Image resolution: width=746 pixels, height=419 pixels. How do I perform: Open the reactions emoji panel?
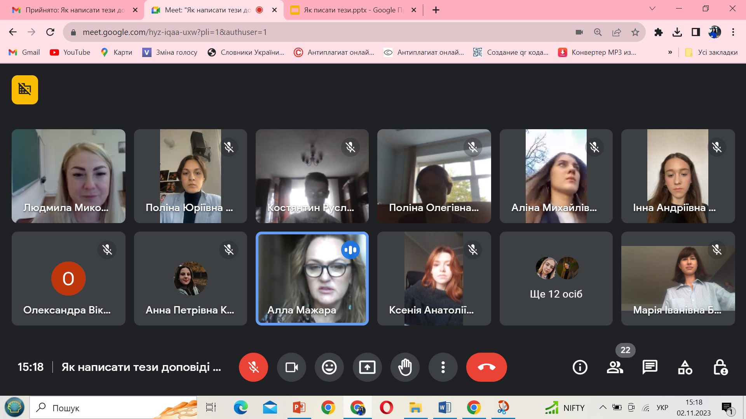click(x=329, y=367)
